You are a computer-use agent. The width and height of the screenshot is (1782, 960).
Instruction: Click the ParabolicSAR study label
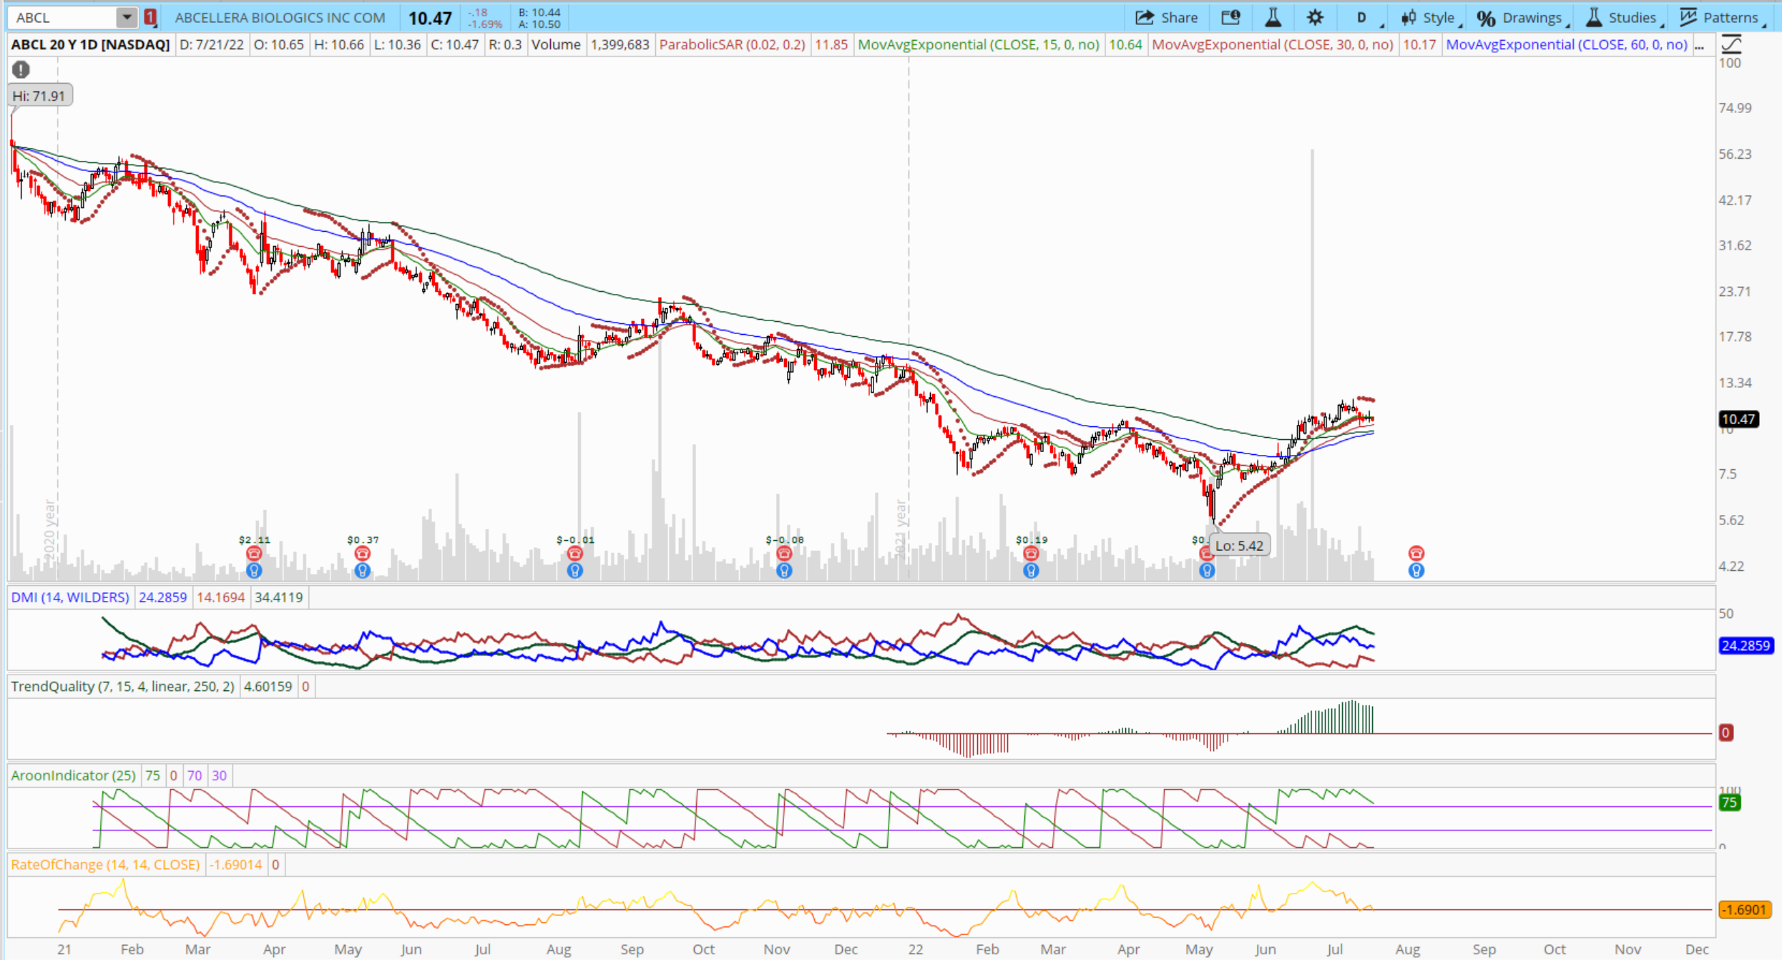pyautogui.click(x=732, y=44)
